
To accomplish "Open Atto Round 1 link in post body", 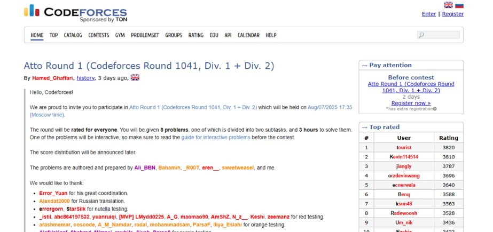I will coord(193,107).
